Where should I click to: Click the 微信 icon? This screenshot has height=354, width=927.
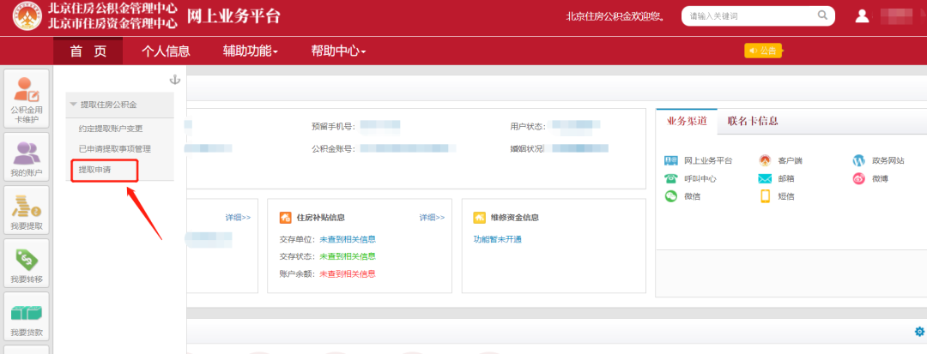670,196
